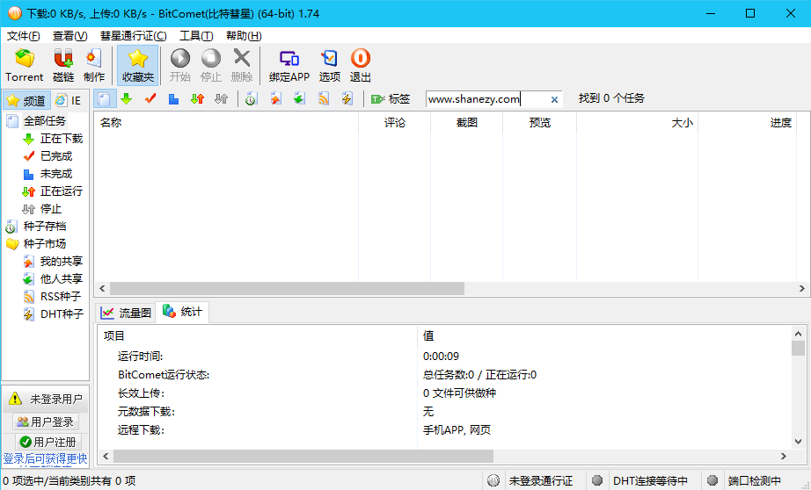Filter by downloading green arrow icon
The width and height of the screenshot is (811, 490).
126,98
